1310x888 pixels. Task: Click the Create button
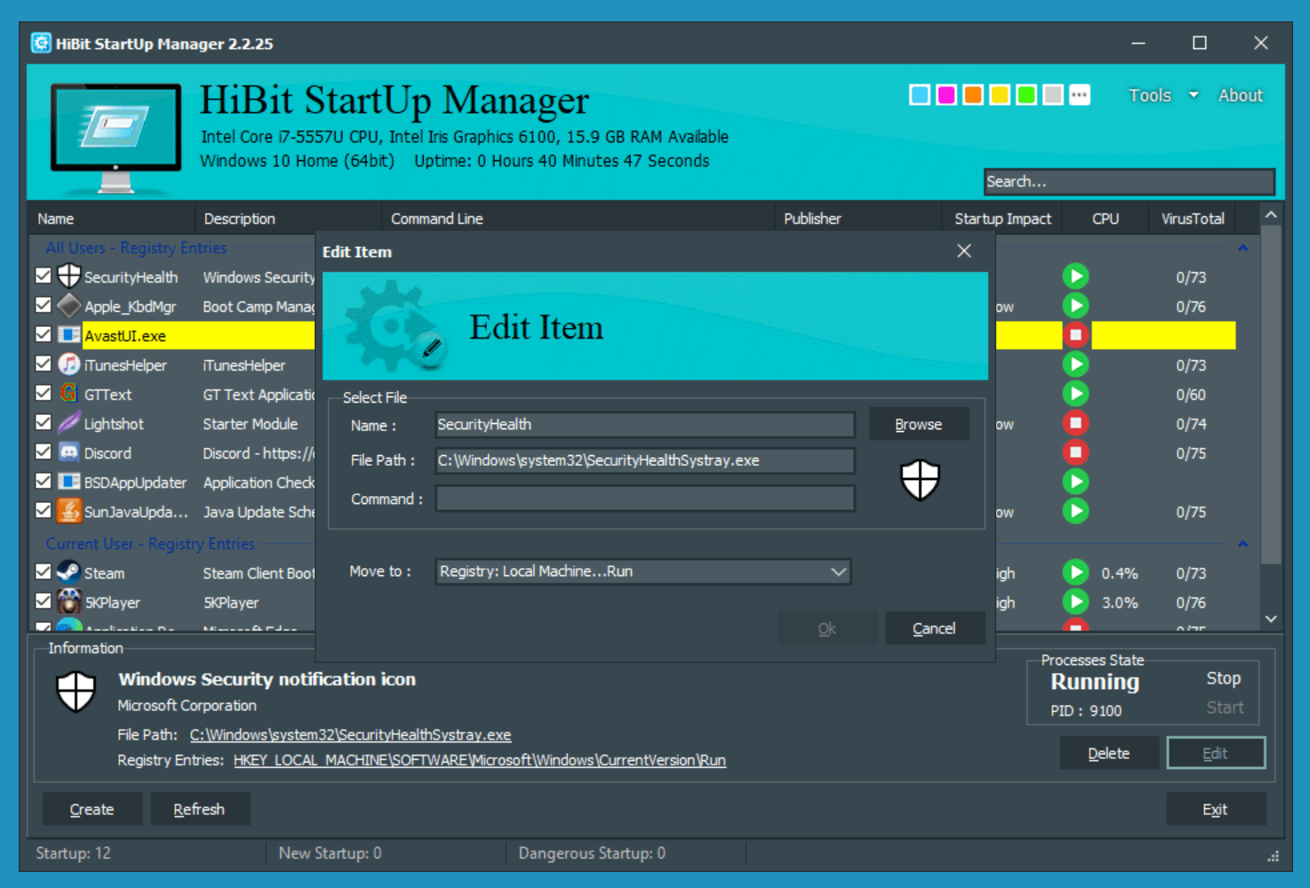coord(92,810)
